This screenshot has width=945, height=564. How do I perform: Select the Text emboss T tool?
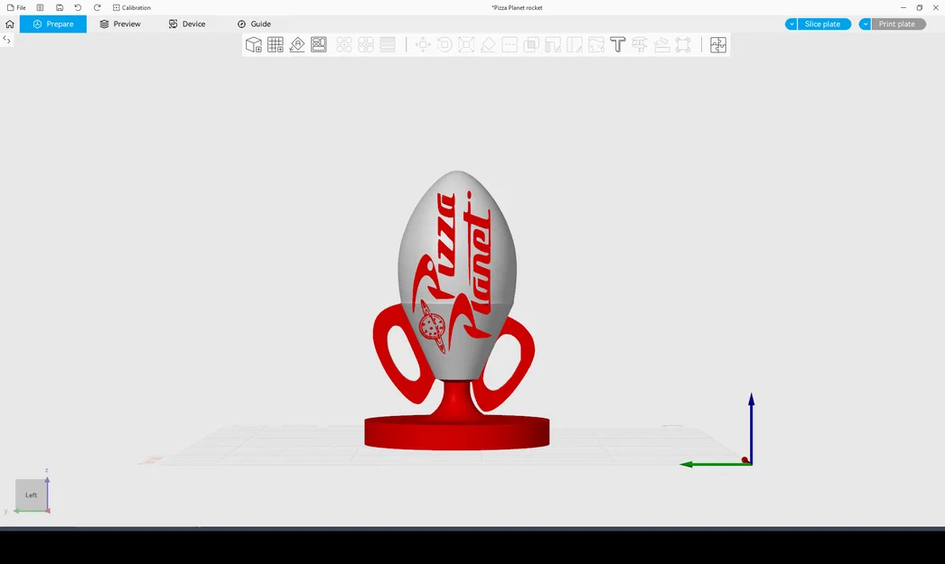pyautogui.click(x=618, y=44)
